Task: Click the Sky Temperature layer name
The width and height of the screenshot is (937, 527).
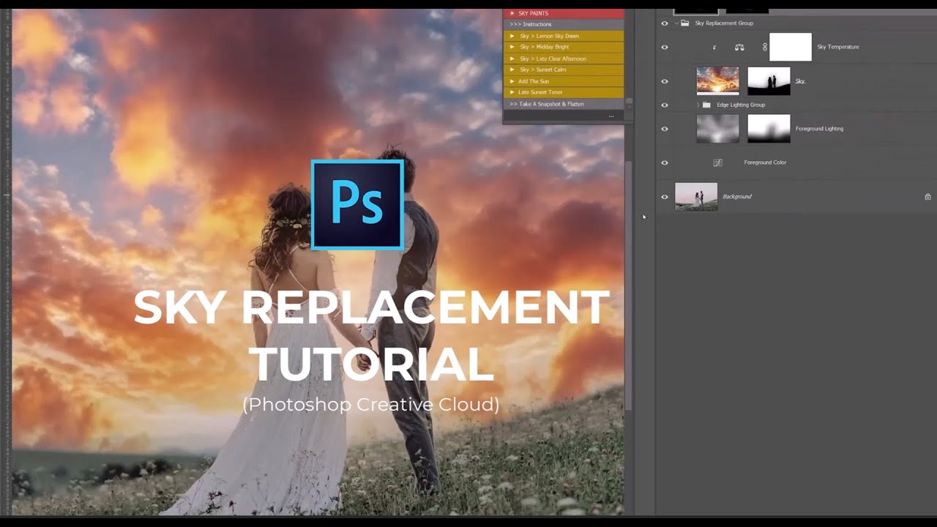Action: [x=838, y=47]
